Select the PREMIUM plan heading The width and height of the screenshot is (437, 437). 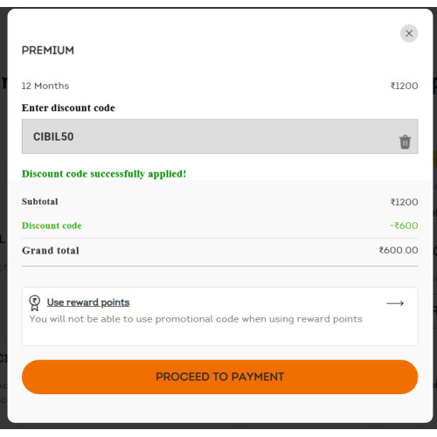(48, 51)
